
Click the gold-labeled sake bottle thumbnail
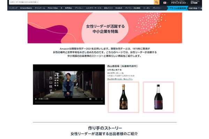tap(123, 97)
